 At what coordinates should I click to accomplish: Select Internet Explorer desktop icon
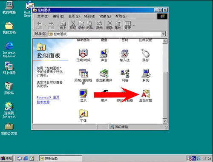(9, 49)
